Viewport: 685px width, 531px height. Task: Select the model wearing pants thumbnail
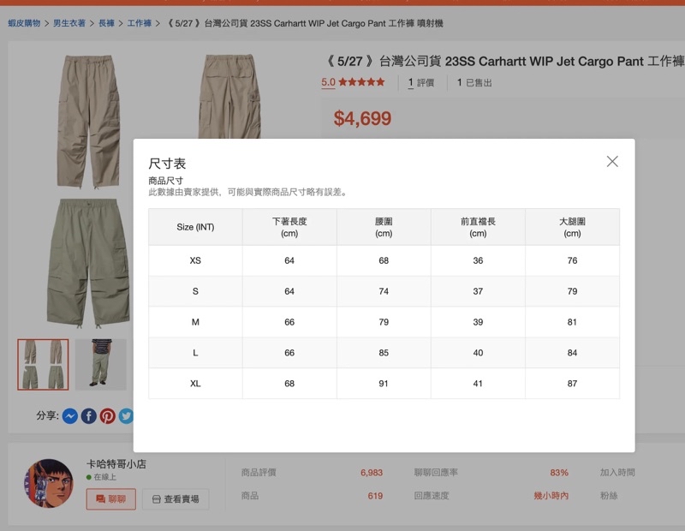100,365
